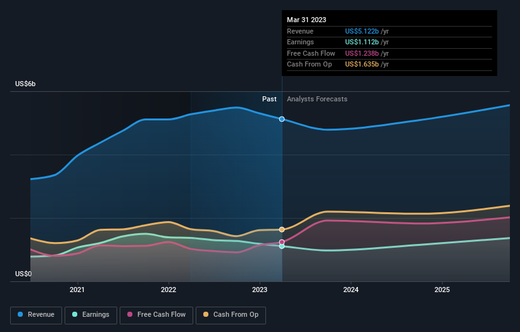The width and height of the screenshot is (520, 332).
Task: Click the teal Earnings legend dot
Action: click(x=75, y=314)
